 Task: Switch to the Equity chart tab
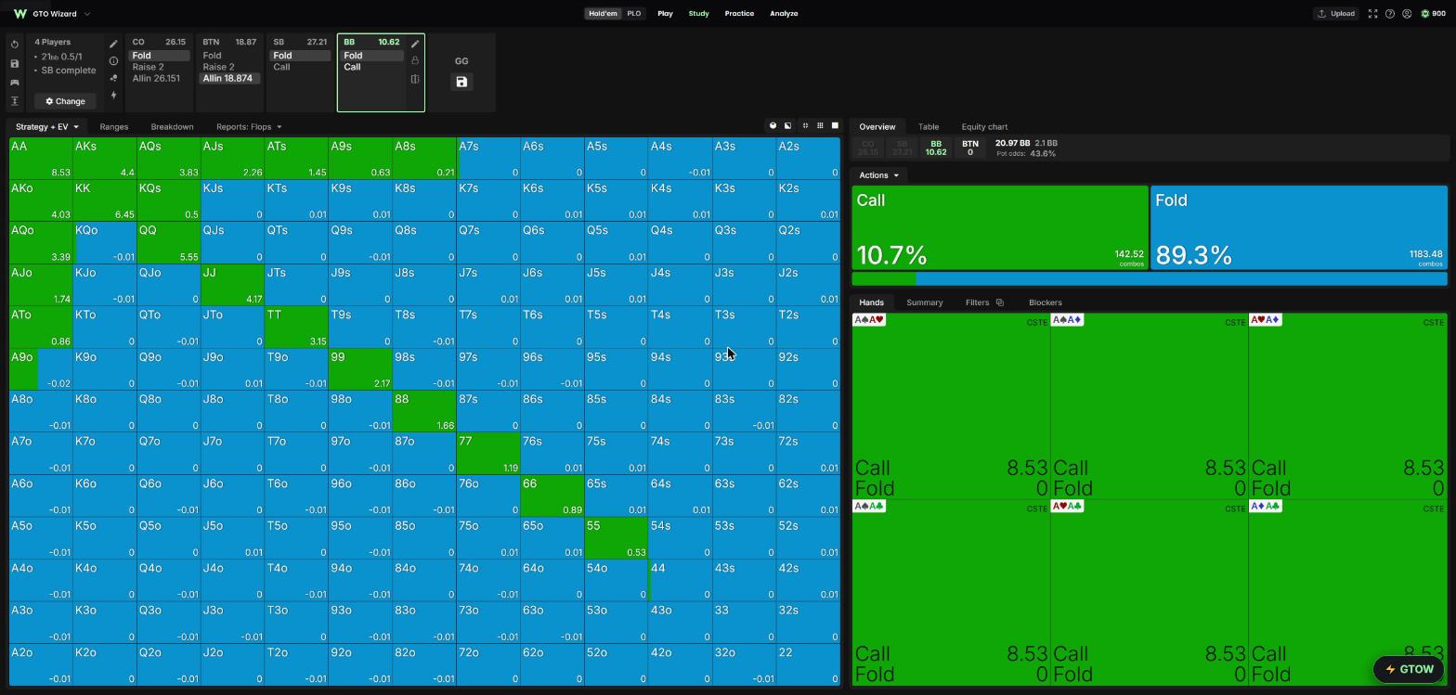click(984, 127)
